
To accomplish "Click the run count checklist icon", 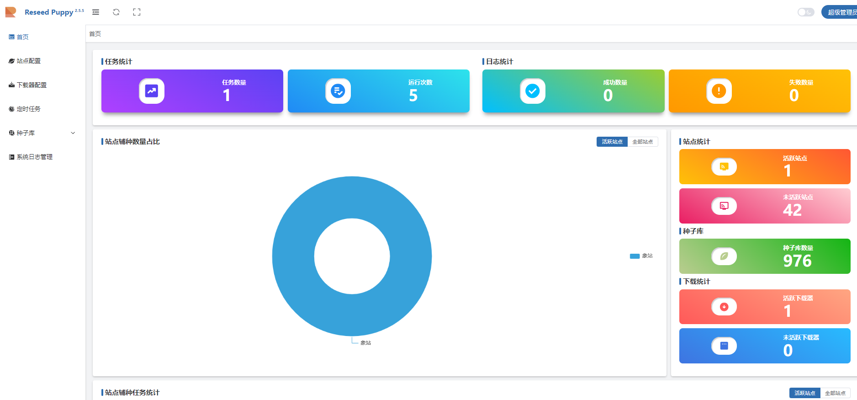I will tap(338, 91).
